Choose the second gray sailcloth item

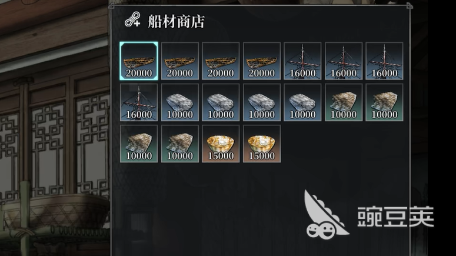point(221,102)
